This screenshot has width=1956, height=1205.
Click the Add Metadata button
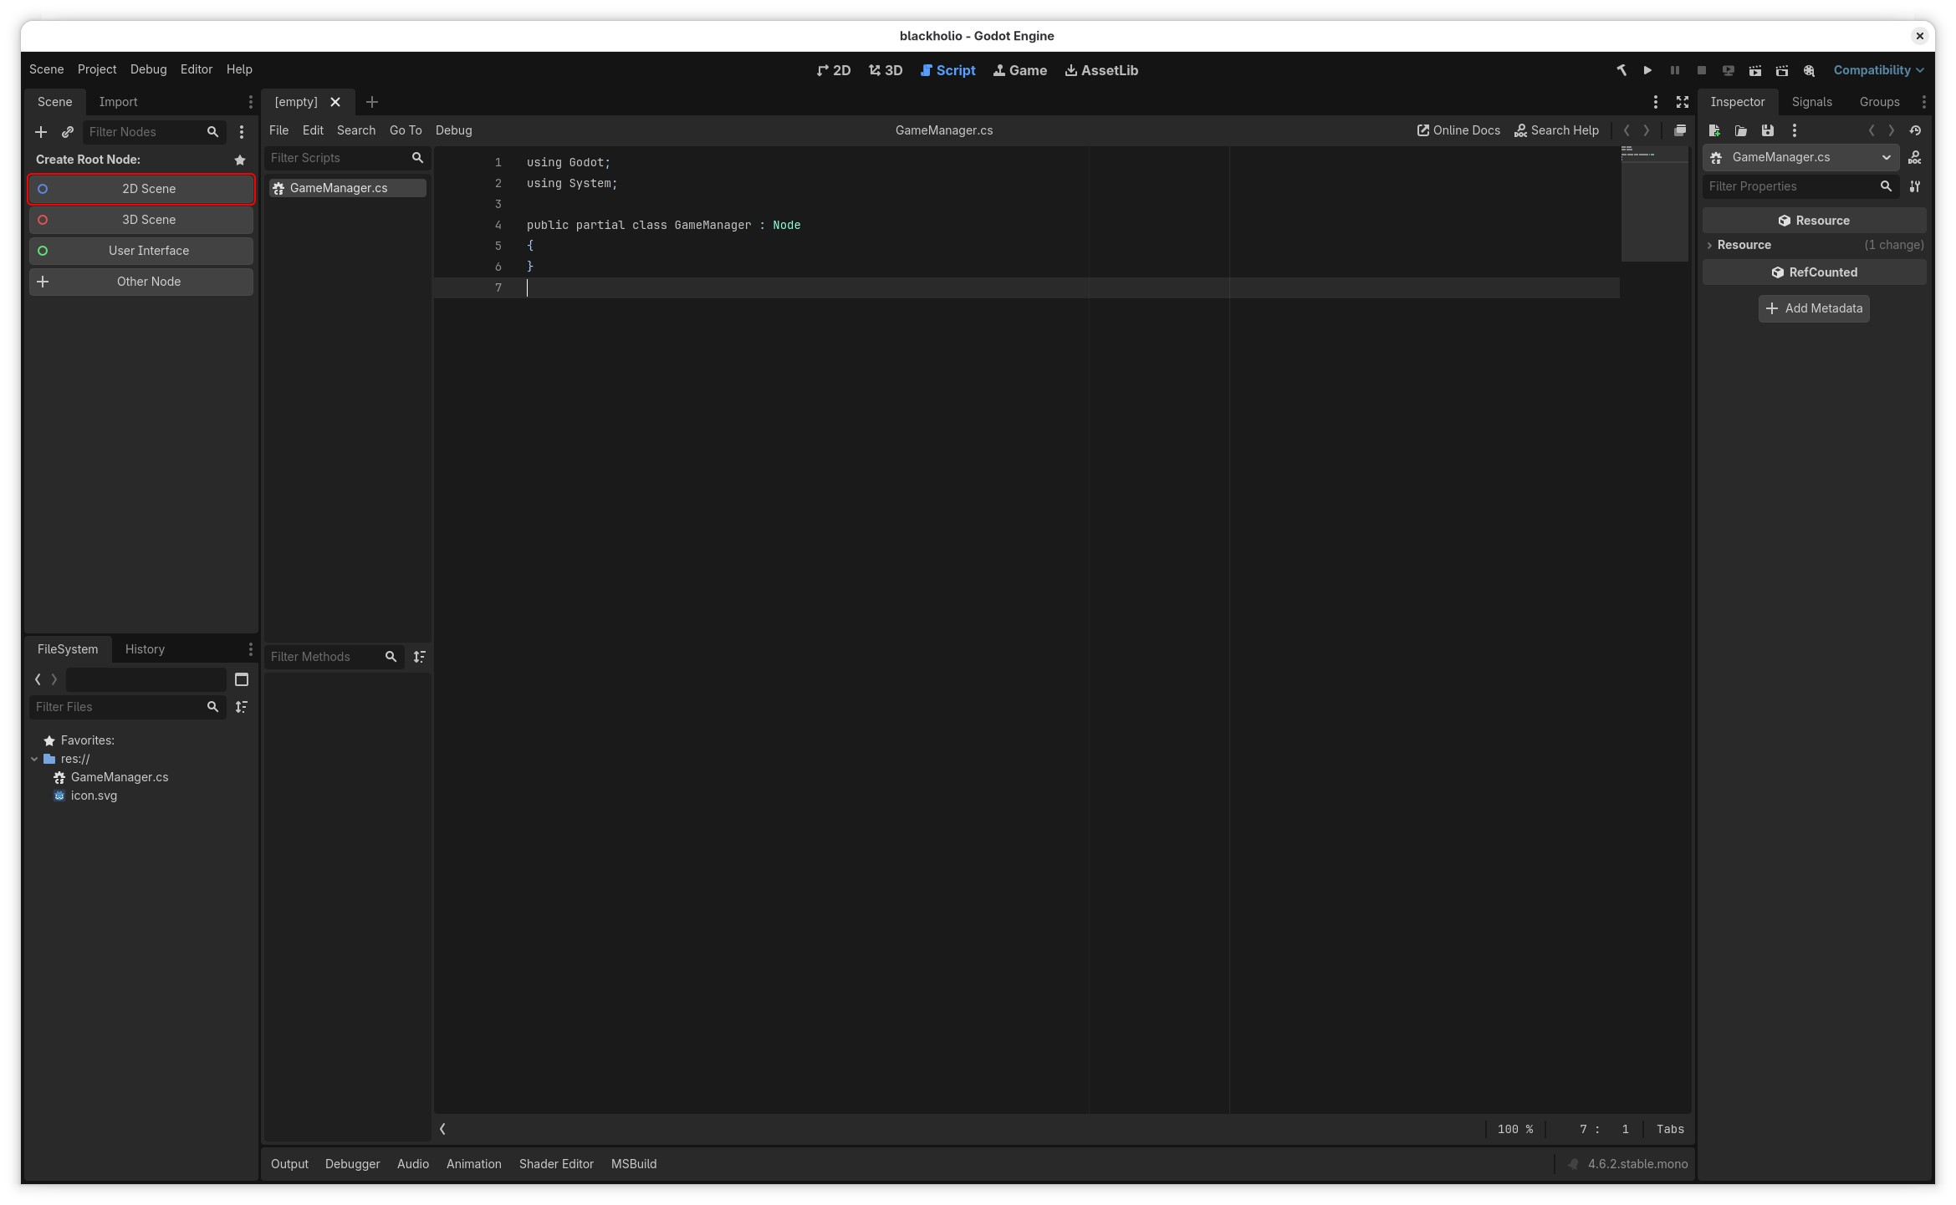(x=1814, y=308)
